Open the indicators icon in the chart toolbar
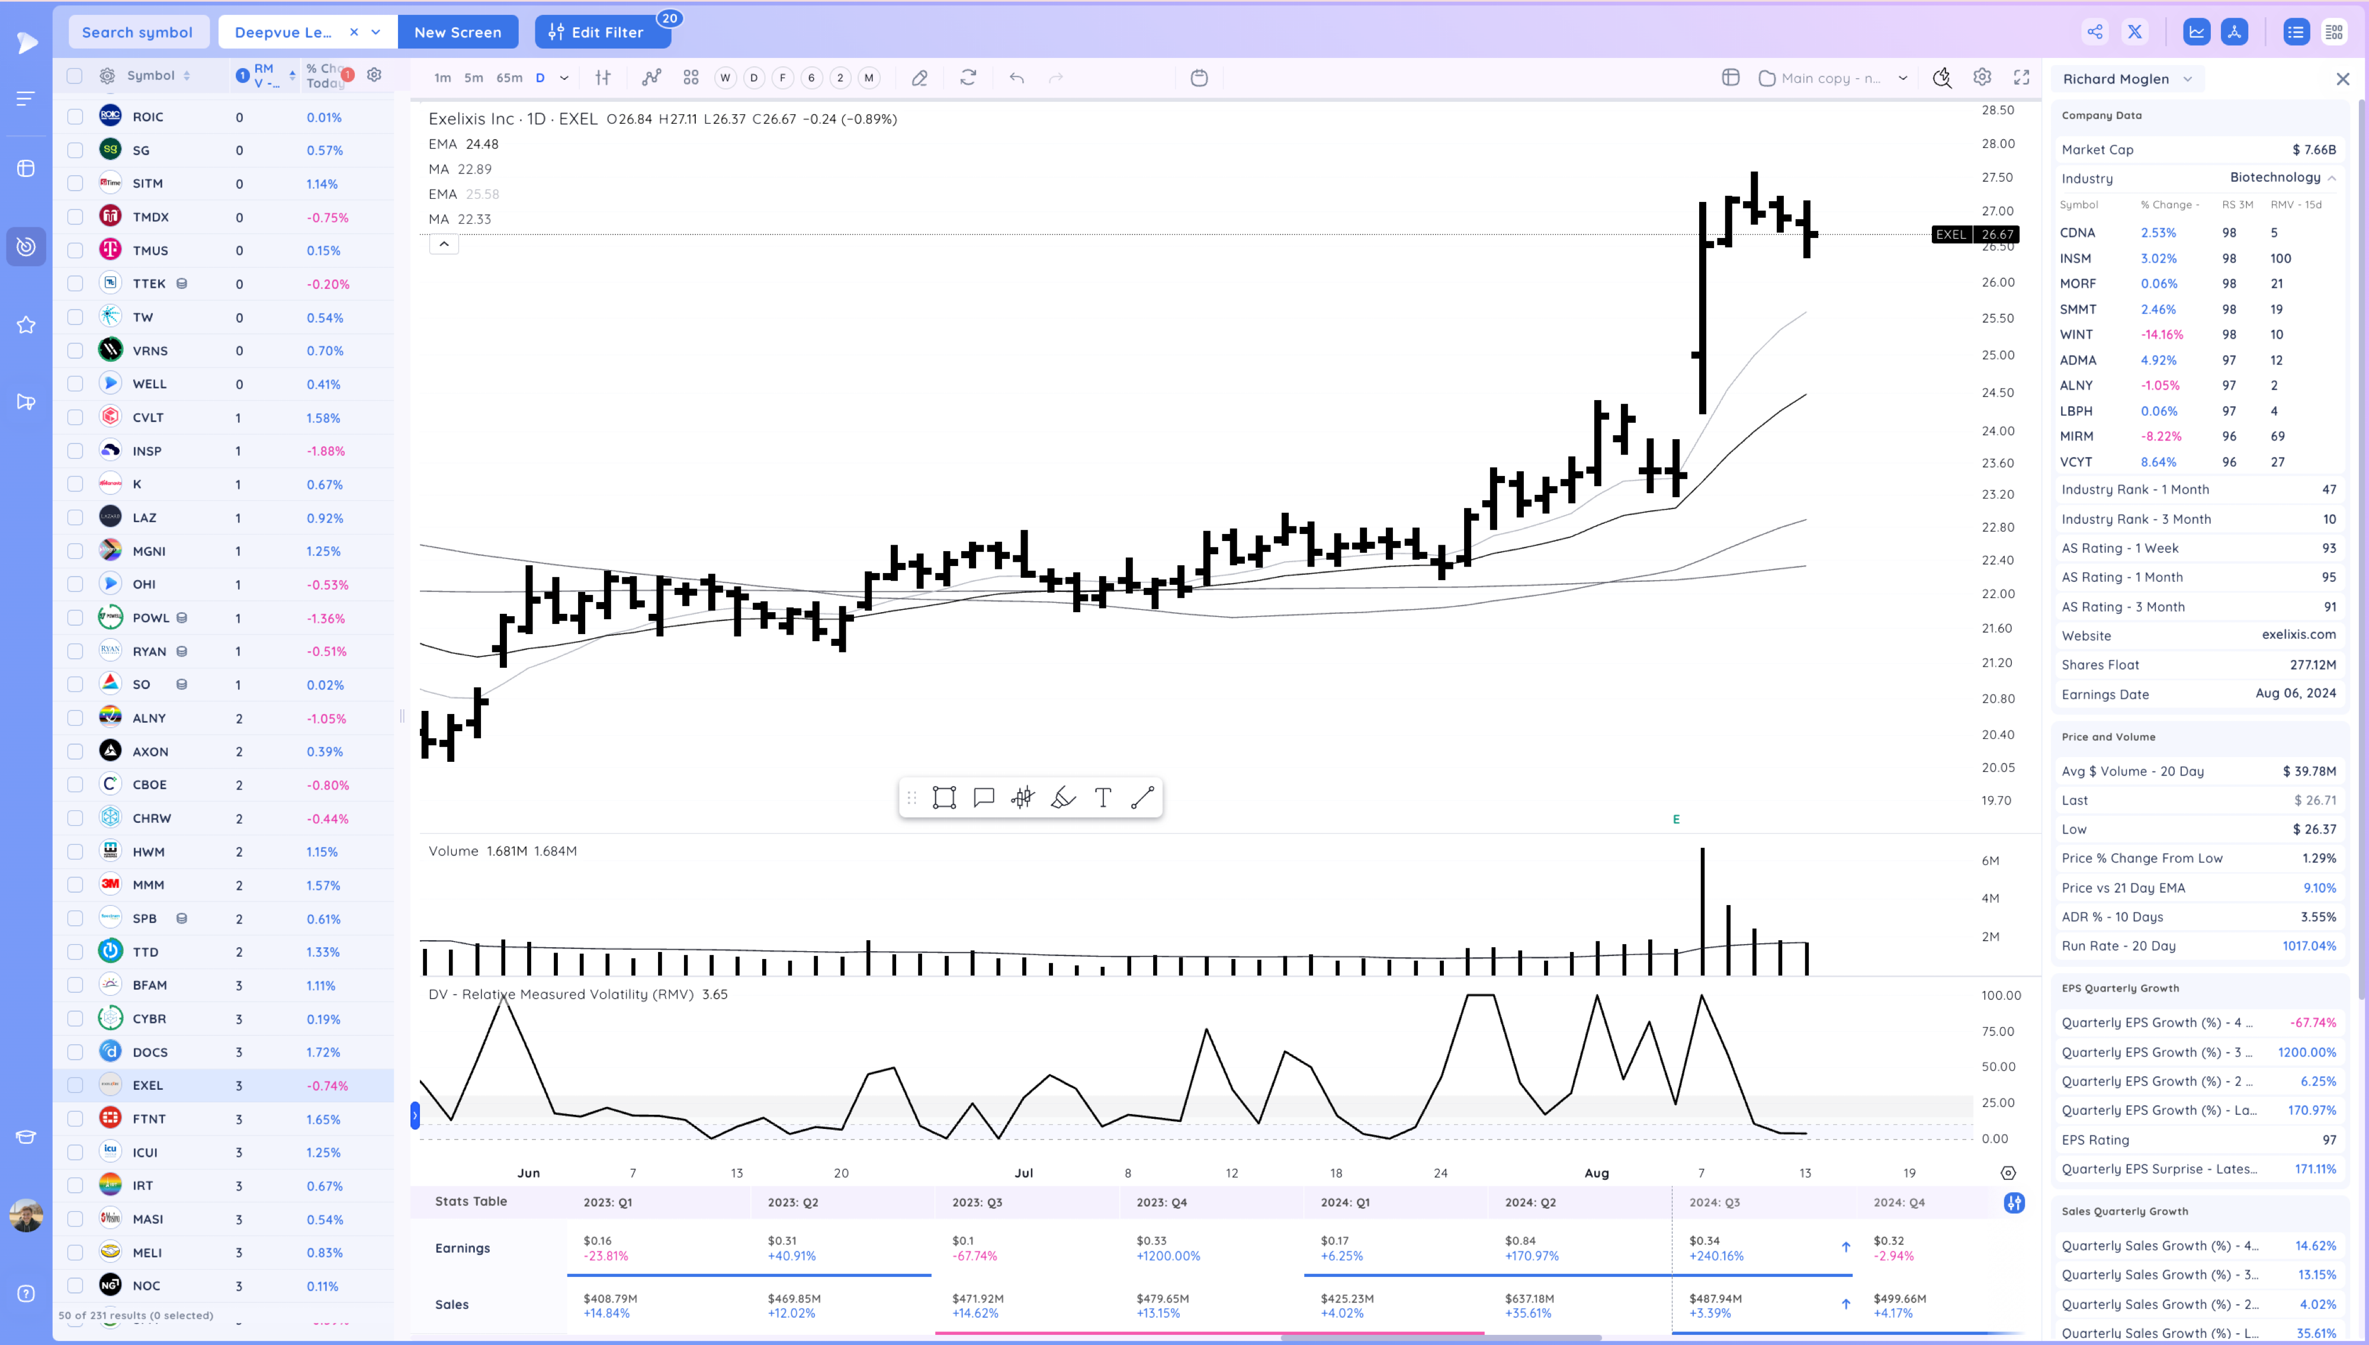Viewport: 2369px width, 1345px height. (651, 78)
